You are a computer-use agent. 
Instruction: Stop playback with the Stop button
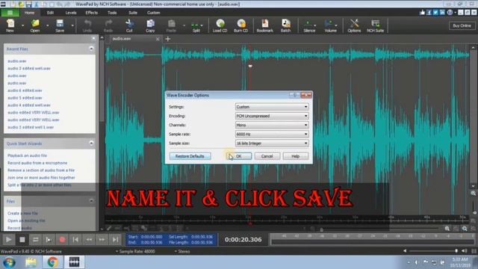pos(22,240)
